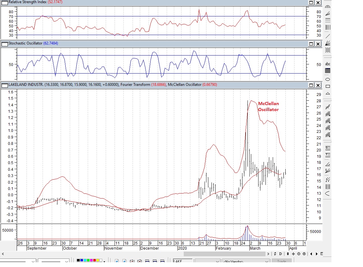Select the Fibonacci arcs drawing tool

(328, 7)
